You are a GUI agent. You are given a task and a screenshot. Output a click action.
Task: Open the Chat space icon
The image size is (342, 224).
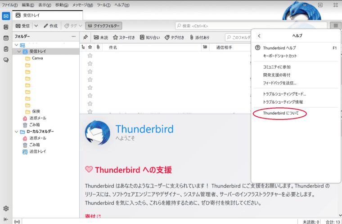(x=6, y=60)
